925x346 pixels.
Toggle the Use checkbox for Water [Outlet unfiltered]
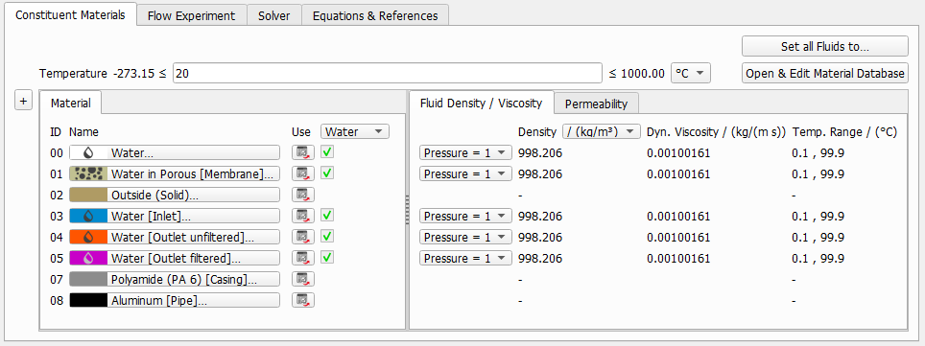click(327, 237)
